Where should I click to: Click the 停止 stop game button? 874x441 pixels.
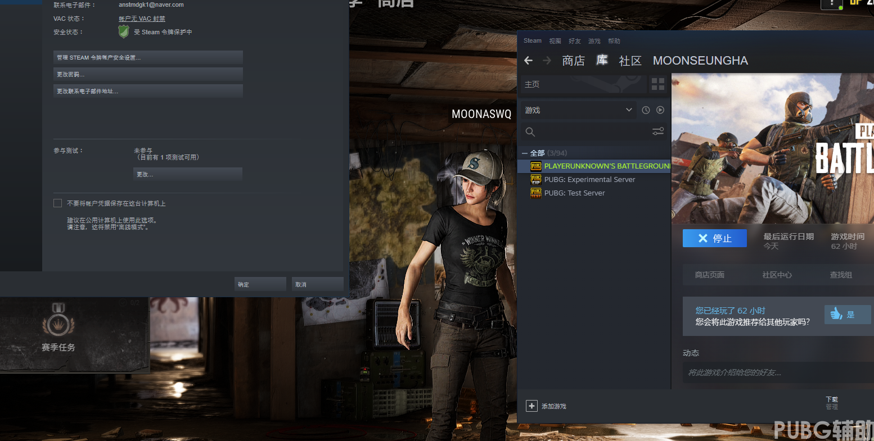715,238
